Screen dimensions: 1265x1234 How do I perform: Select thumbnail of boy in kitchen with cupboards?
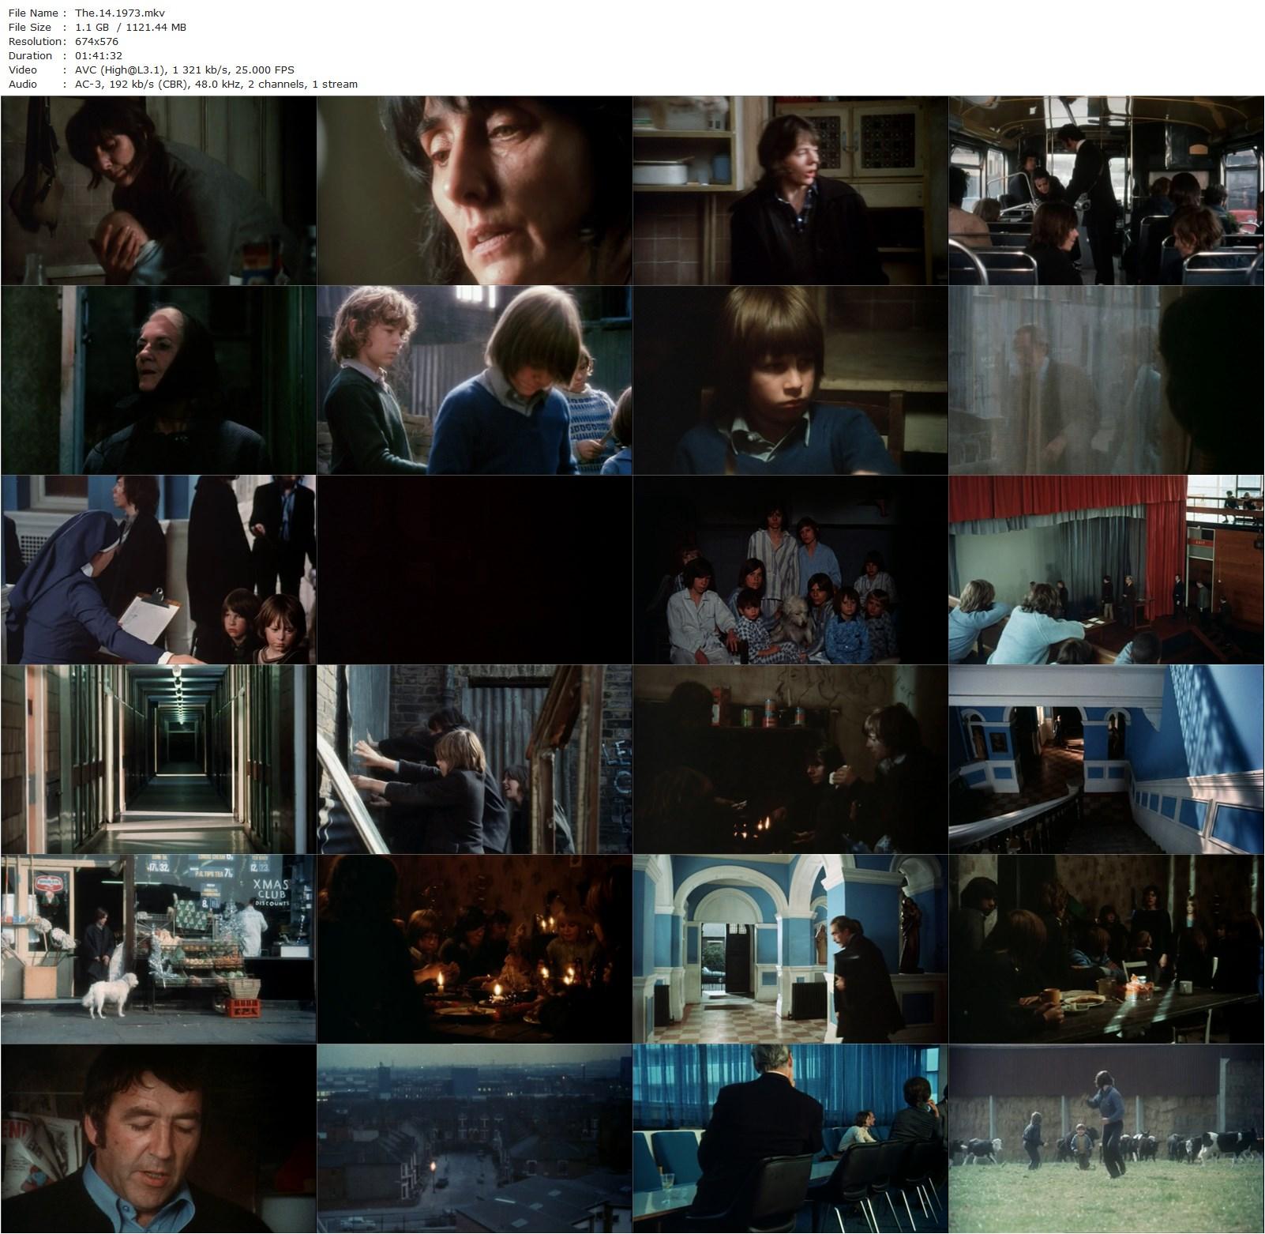point(790,190)
